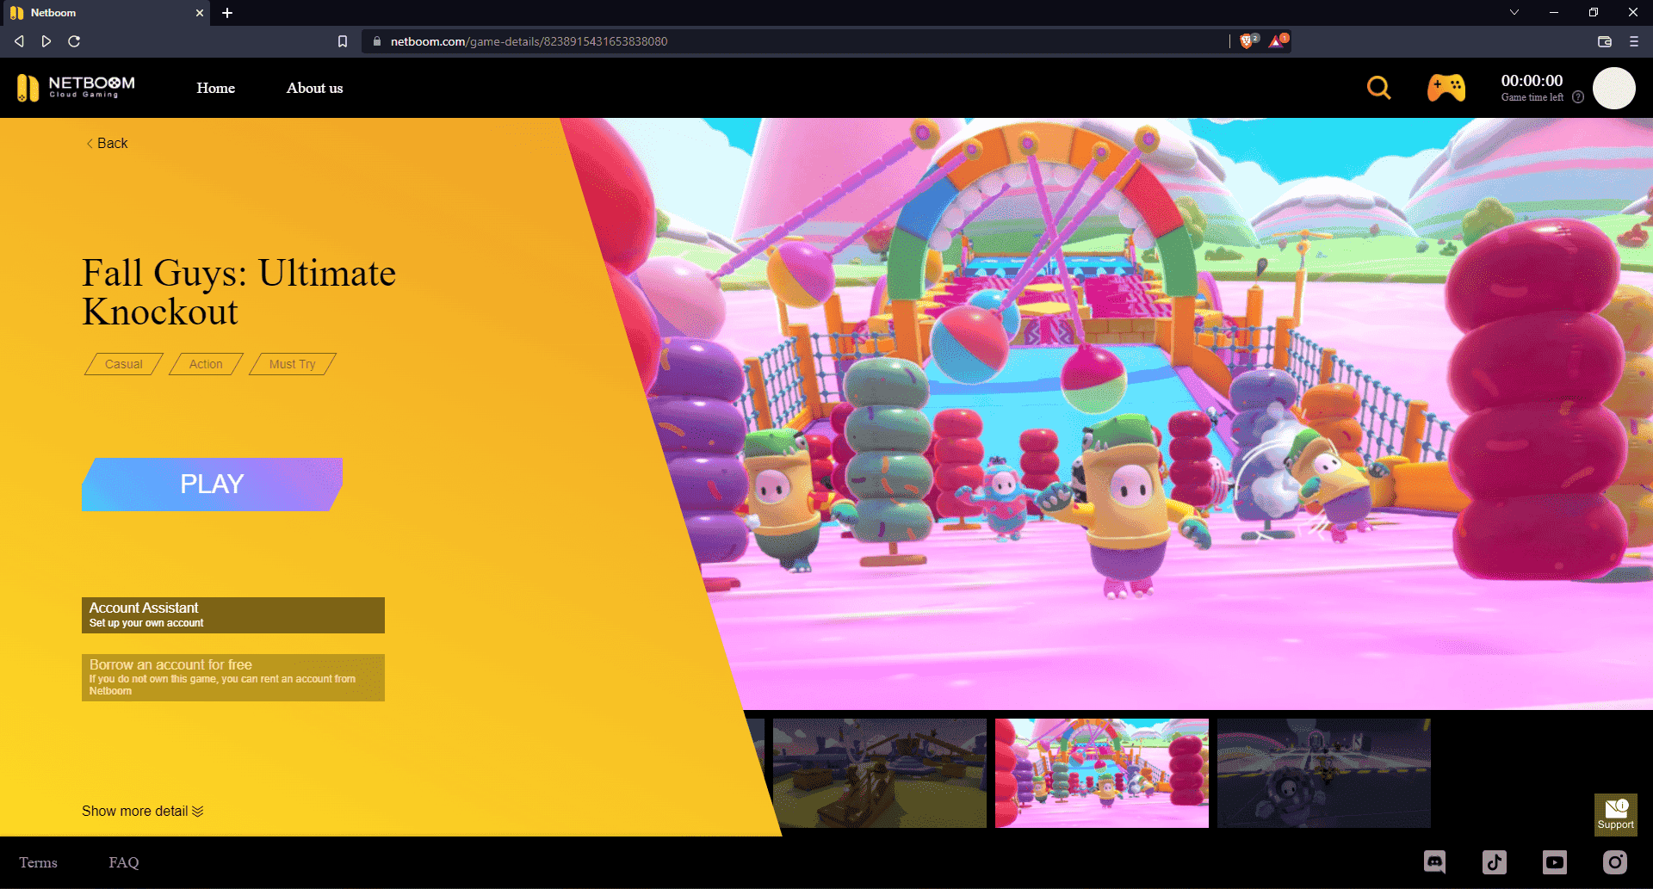The image size is (1653, 889).
Task: Switch to the Home menu item
Action: click(x=215, y=87)
